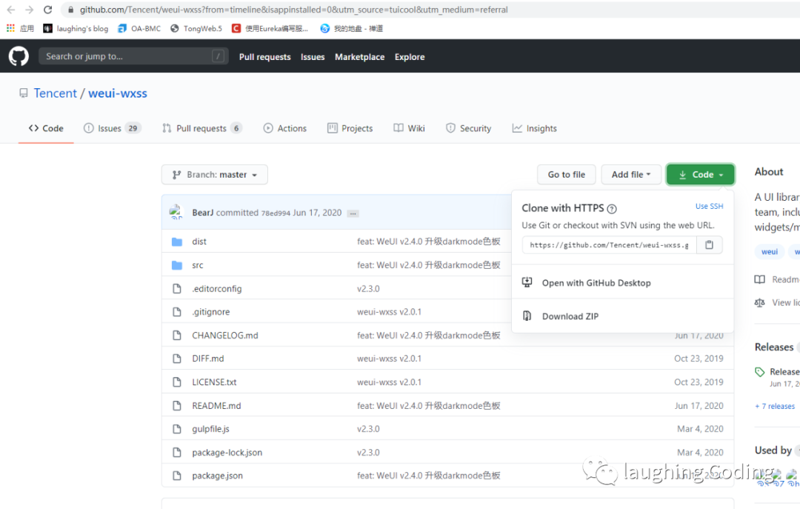Click the browser forward arrow
Viewport: 800px width, 509px height.
tap(29, 10)
